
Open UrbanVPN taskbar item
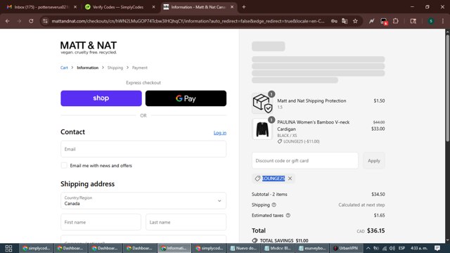point(346,248)
